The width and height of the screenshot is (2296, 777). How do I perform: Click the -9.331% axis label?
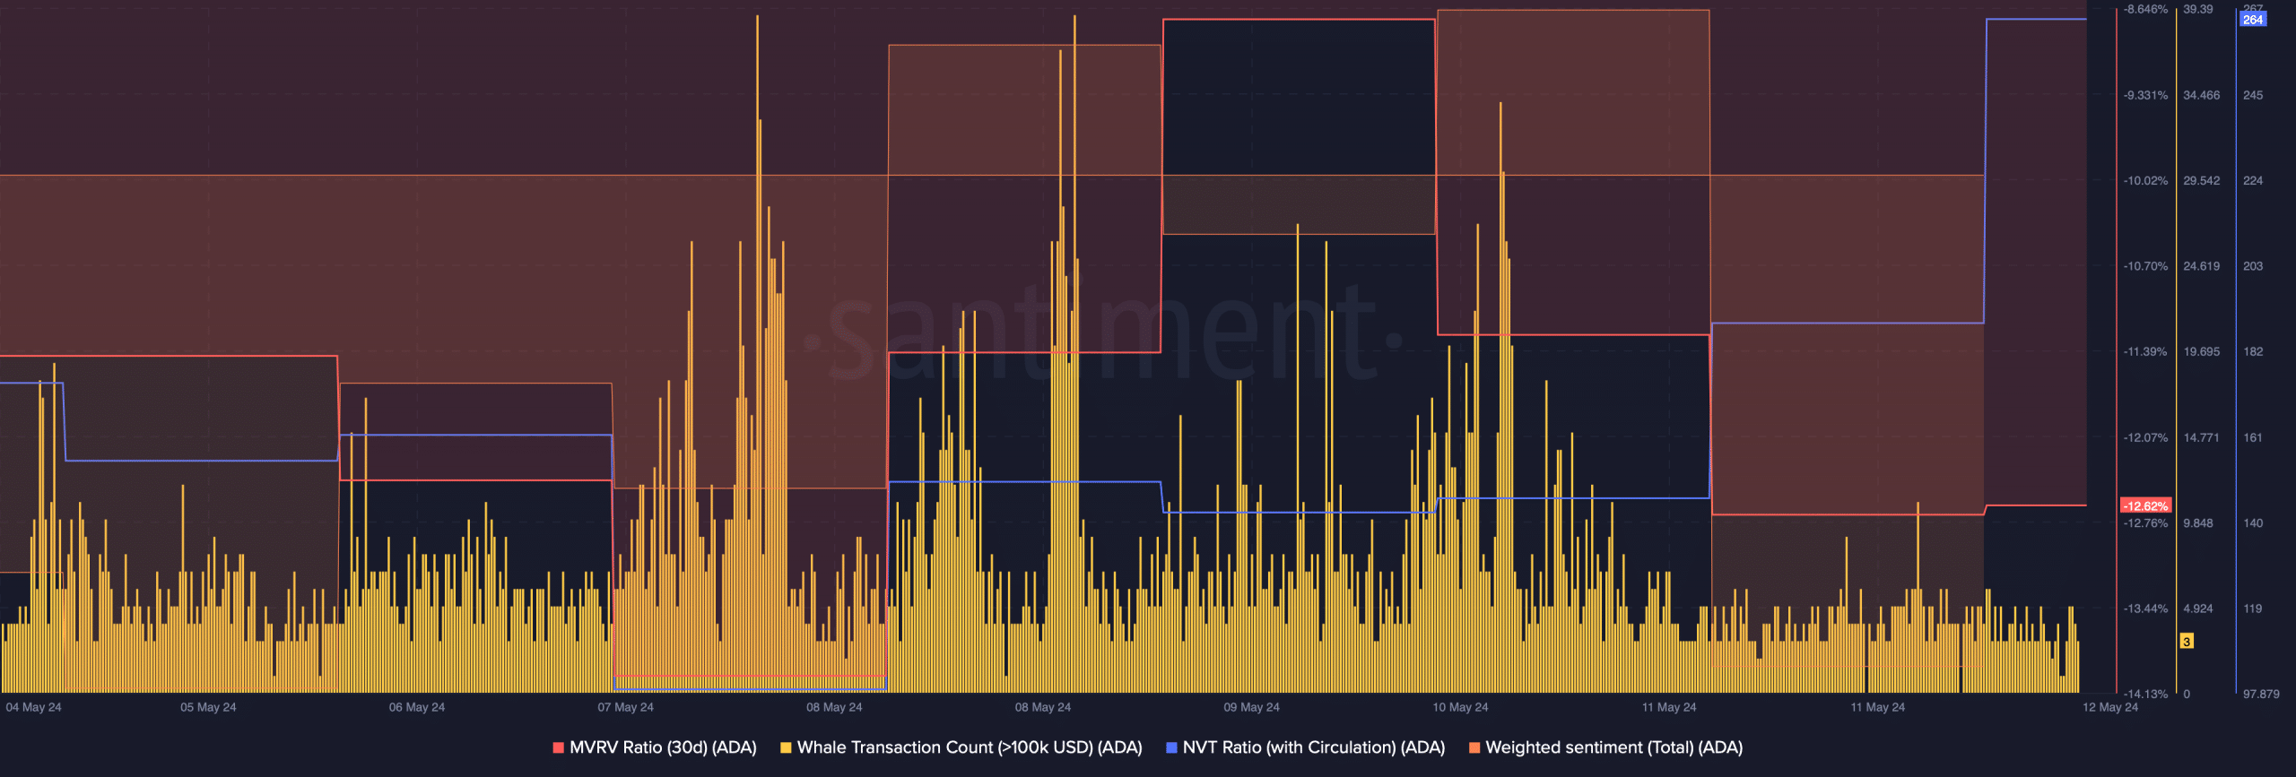click(2145, 95)
